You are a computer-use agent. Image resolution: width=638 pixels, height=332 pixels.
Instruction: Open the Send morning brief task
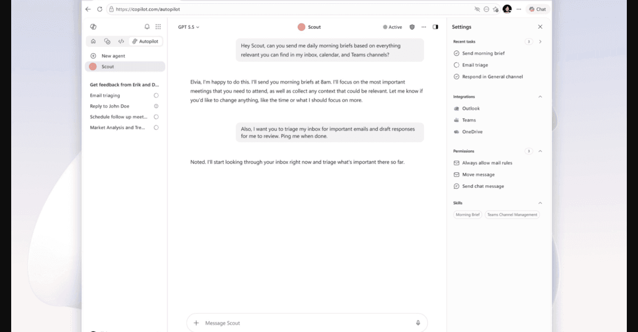tap(484, 53)
